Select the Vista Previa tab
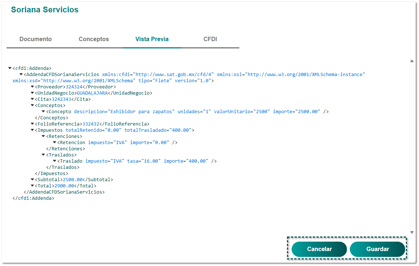This screenshot has width=419, height=266. coord(152,39)
